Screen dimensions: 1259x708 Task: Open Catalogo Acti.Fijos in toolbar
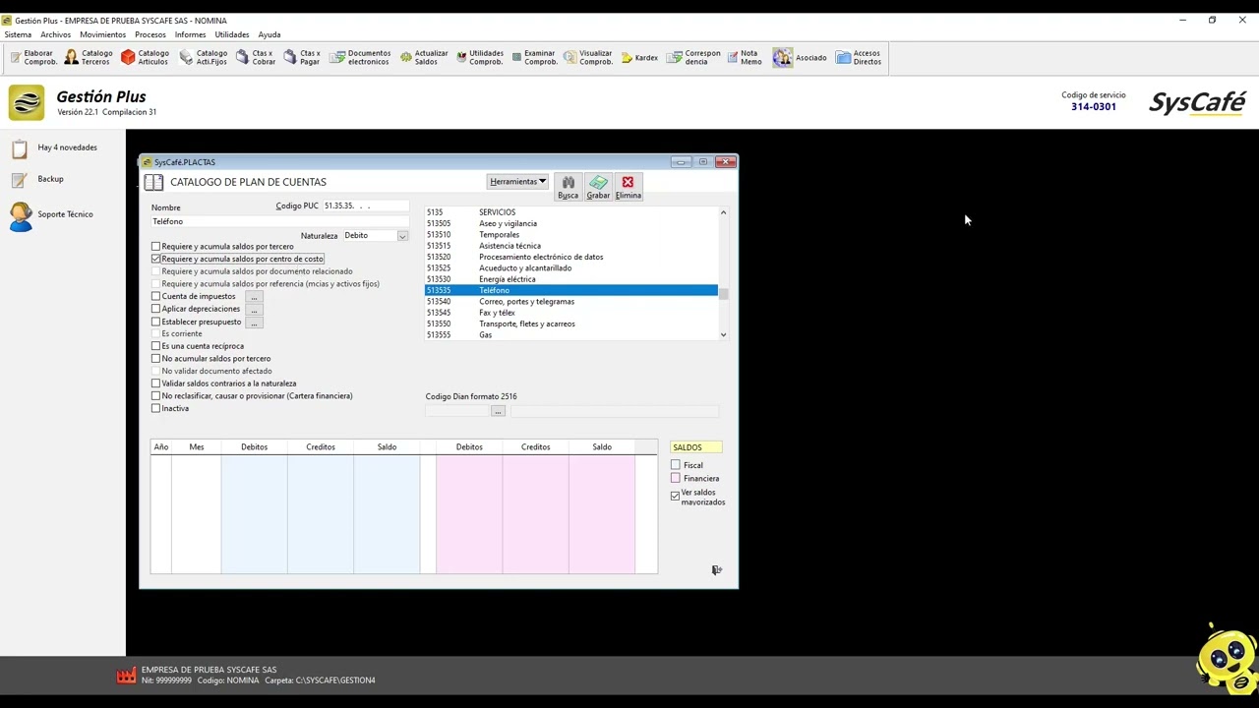tap(203, 58)
